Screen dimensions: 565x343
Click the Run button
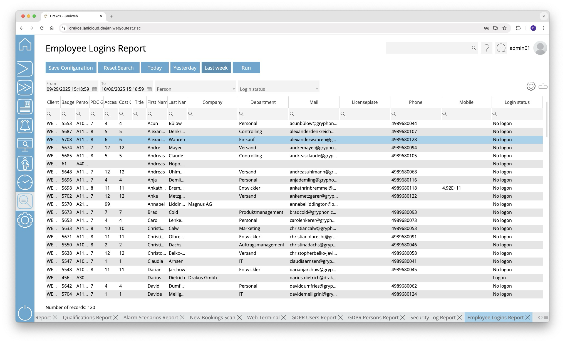pyautogui.click(x=246, y=68)
